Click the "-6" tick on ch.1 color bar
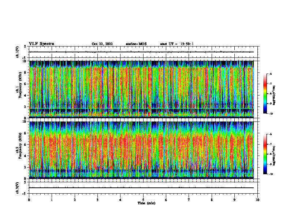The width and height of the screenshot is (290, 224). [x=270, y=74]
